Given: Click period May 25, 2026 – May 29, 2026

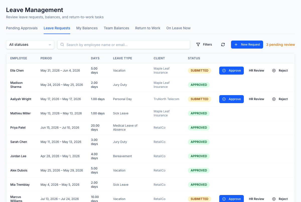Looking at the screenshot, I should click(x=62, y=170).
